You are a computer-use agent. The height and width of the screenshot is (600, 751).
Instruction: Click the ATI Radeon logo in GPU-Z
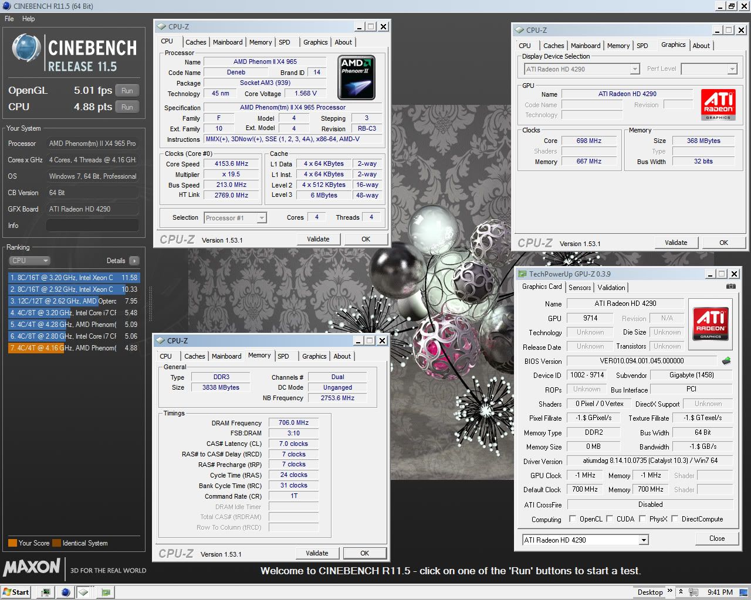click(x=711, y=323)
